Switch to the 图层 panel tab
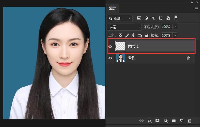This screenshot has width=200, height=127. tap(112, 8)
